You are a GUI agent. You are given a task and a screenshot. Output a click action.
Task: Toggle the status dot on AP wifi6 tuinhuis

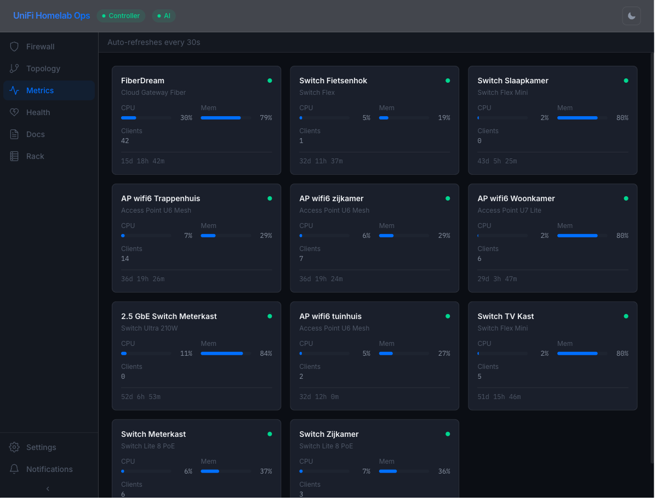(448, 316)
